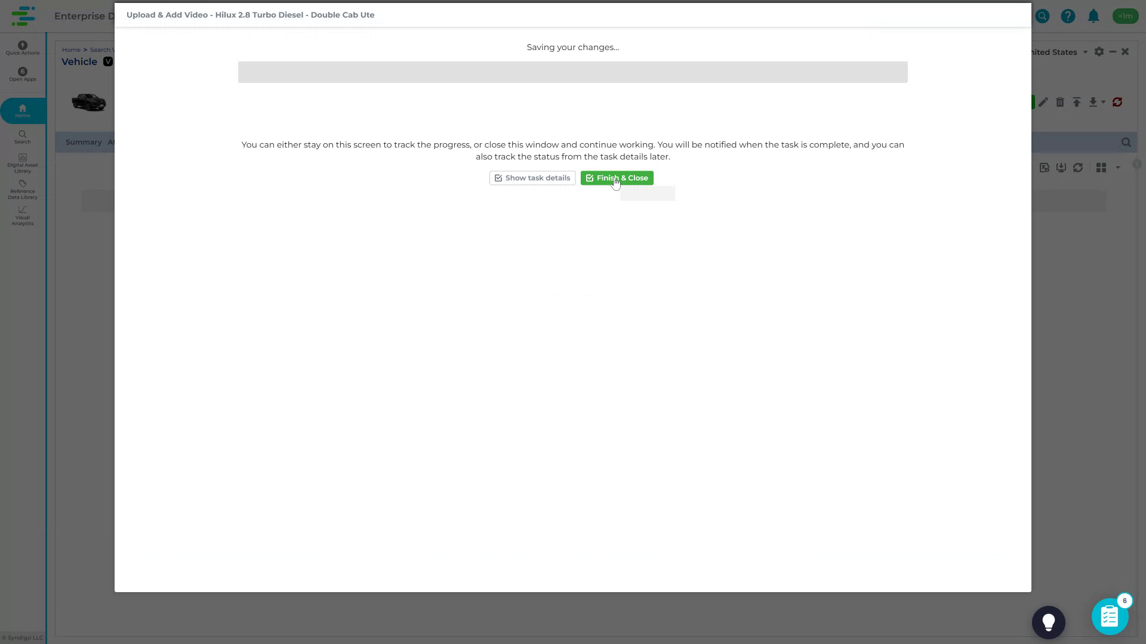Viewport: 1146px width, 644px height.
Task: Click the Quick Actions icon
Action: coord(22,48)
